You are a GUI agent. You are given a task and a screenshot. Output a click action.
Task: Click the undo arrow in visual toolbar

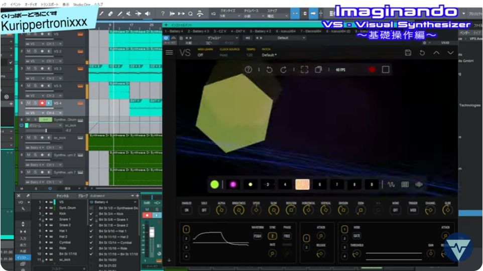point(269,70)
